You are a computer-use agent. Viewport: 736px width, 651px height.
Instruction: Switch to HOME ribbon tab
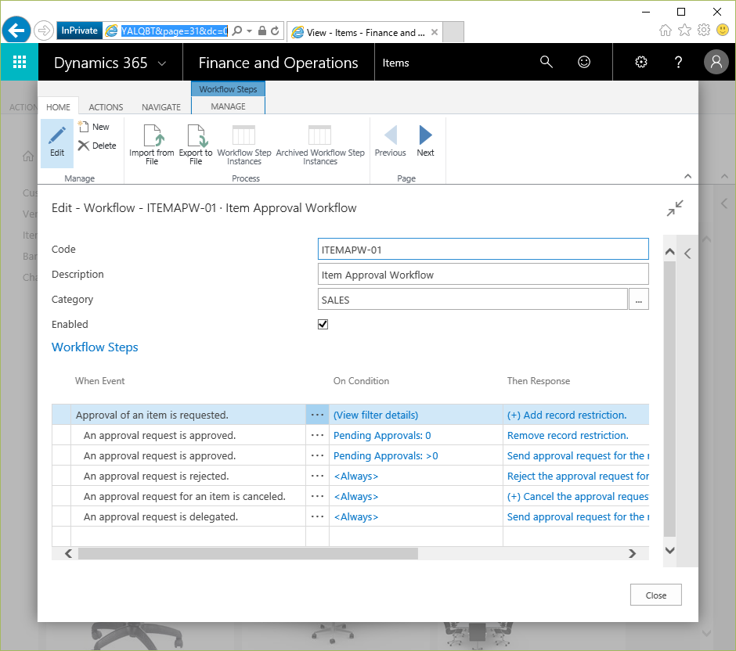[58, 107]
